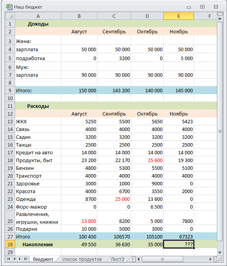This screenshot has width=227, height=266.
Task: Select cell E28 with ??? value
Action: click(178, 244)
